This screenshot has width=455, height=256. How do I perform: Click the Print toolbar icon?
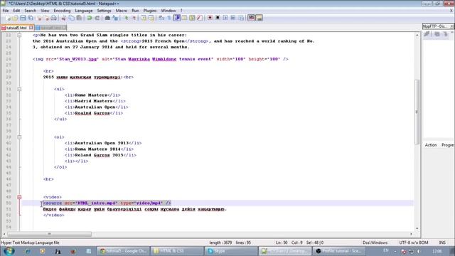(54, 18)
